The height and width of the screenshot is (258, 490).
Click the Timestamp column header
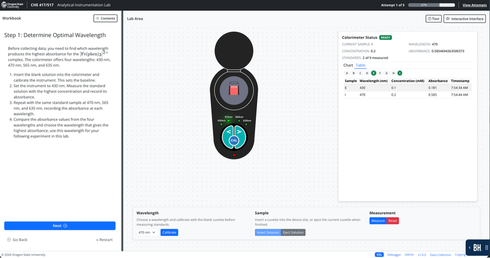(x=460, y=81)
